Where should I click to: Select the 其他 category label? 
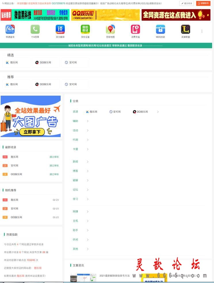coord(75,249)
